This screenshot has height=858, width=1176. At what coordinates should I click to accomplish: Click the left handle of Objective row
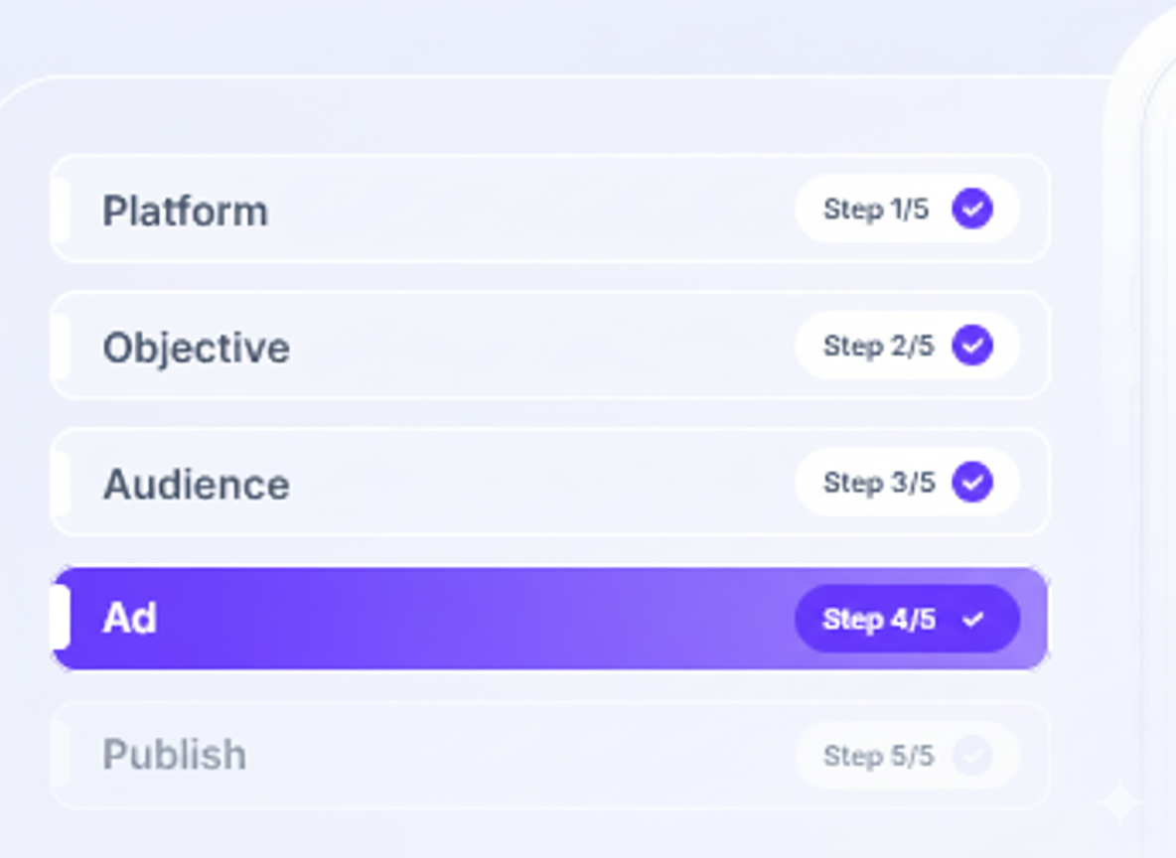pyautogui.click(x=61, y=346)
